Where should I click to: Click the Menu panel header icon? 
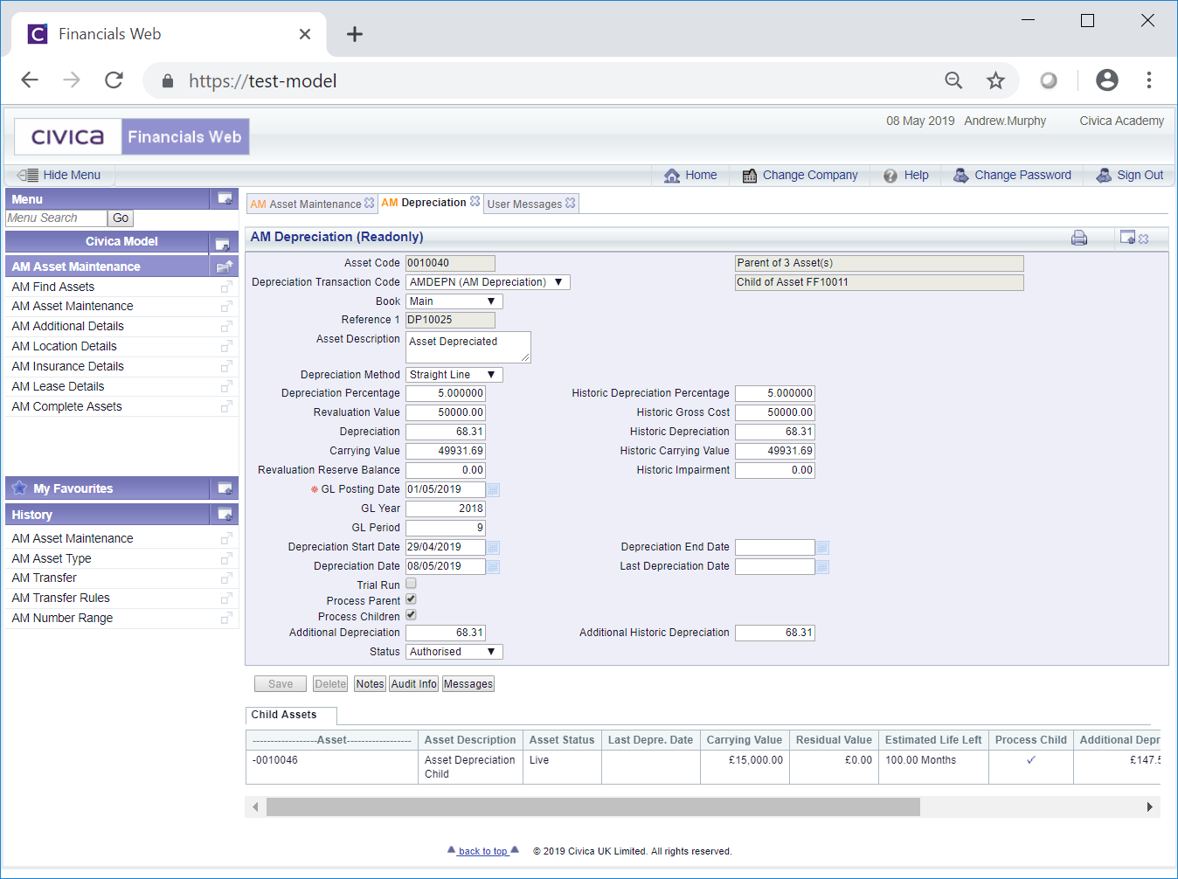point(225,199)
